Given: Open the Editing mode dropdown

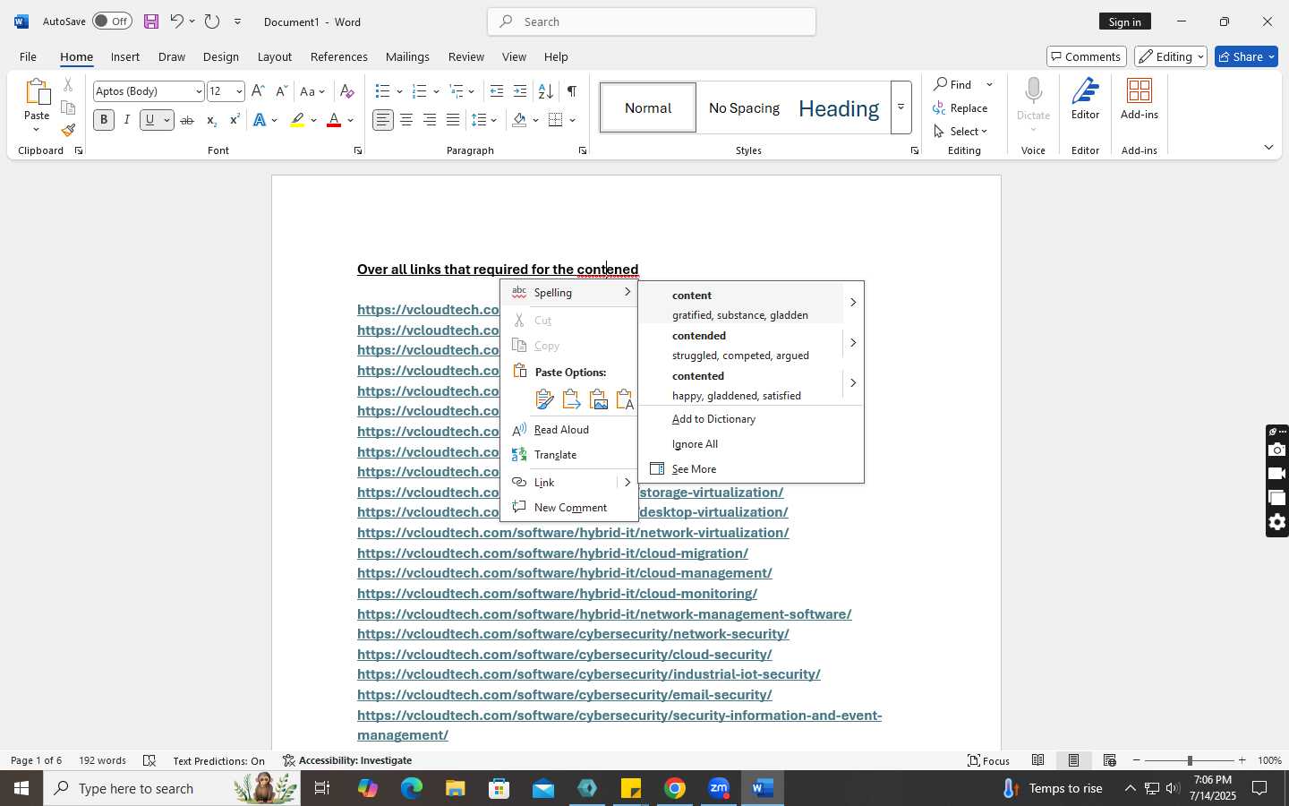Looking at the screenshot, I should pyautogui.click(x=1171, y=56).
